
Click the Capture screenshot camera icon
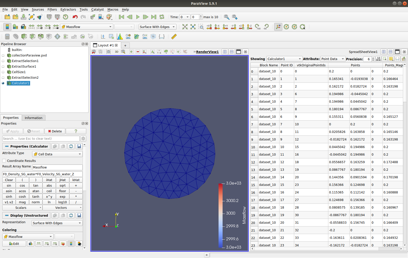(x=109, y=52)
